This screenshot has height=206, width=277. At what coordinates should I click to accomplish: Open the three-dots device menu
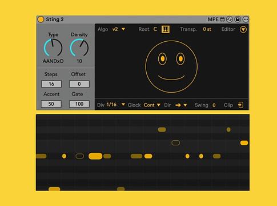pos(246,19)
